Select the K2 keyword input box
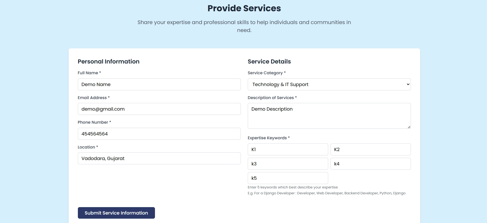The height and width of the screenshot is (223, 487). (x=370, y=150)
